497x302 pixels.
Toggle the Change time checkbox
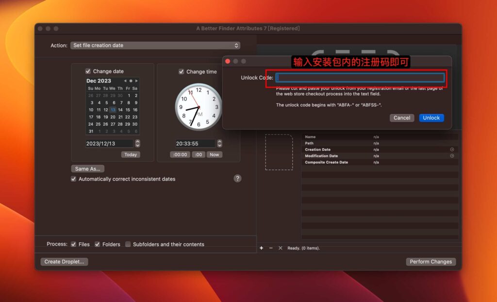182,71
